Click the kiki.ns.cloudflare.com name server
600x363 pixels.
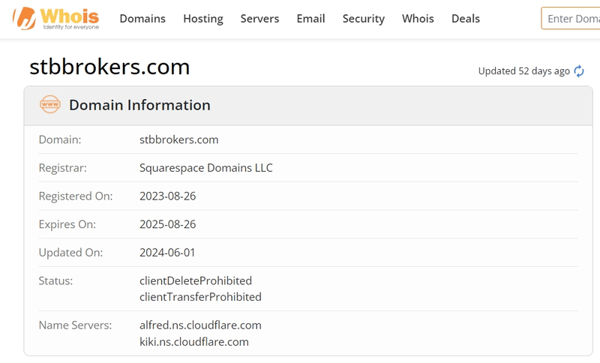click(x=194, y=342)
